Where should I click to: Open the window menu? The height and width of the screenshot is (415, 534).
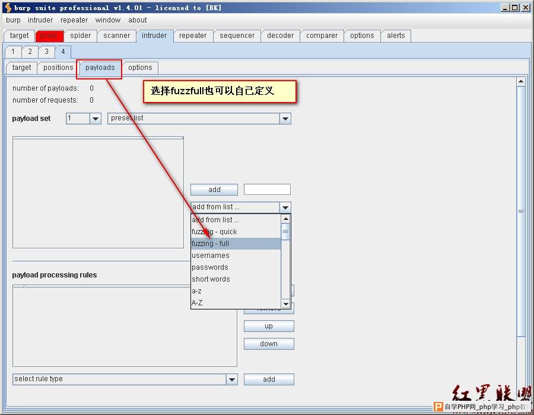coord(107,20)
